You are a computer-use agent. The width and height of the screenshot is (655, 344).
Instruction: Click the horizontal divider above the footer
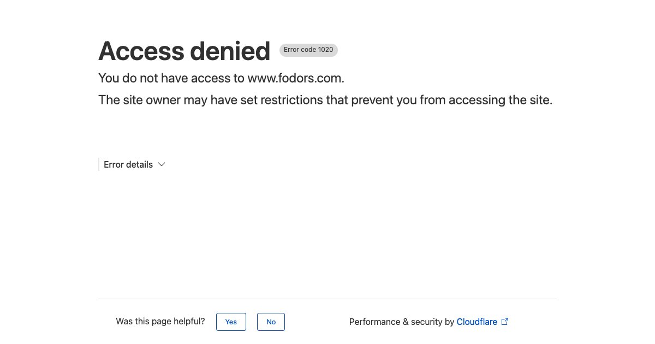tap(327, 299)
